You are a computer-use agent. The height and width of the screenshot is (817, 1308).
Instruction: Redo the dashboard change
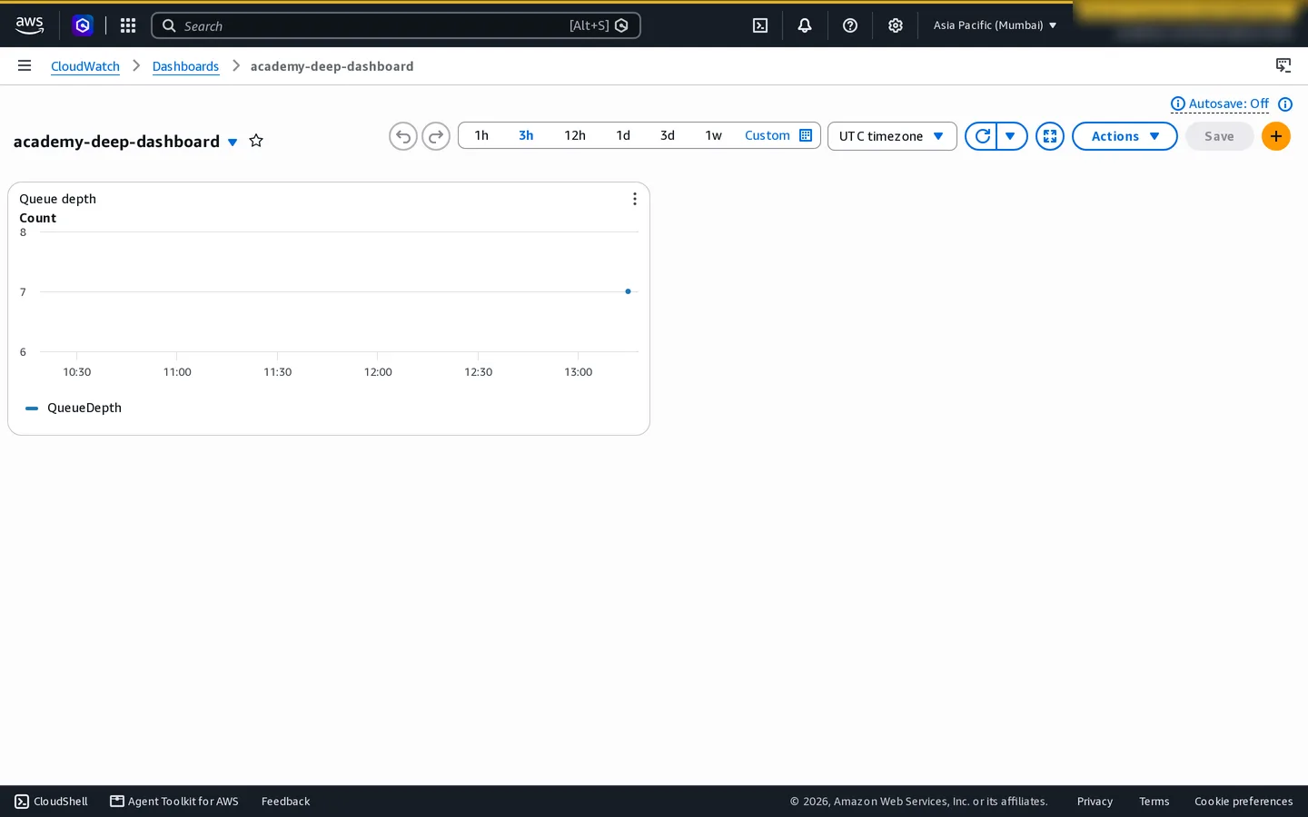[436, 136]
